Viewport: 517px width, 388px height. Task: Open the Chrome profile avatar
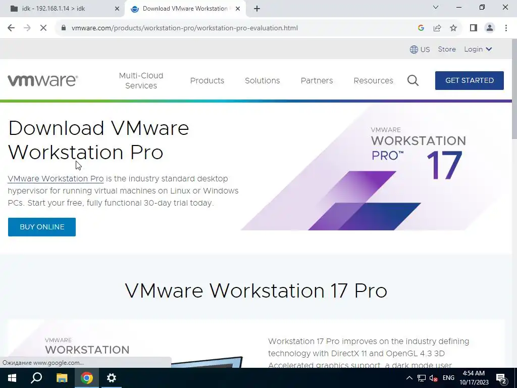click(490, 28)
